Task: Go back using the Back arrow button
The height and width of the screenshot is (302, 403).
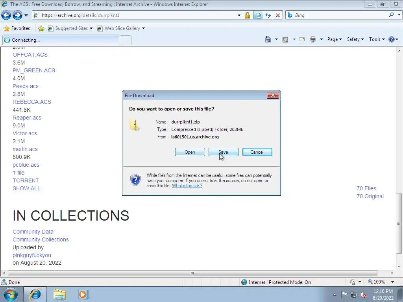Action: click(x=6, y=15)
